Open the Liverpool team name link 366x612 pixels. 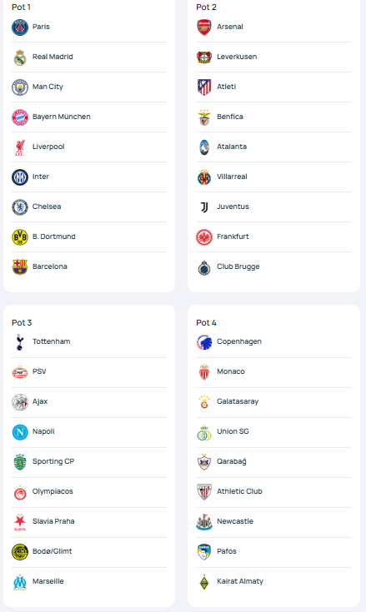point(48,147)
